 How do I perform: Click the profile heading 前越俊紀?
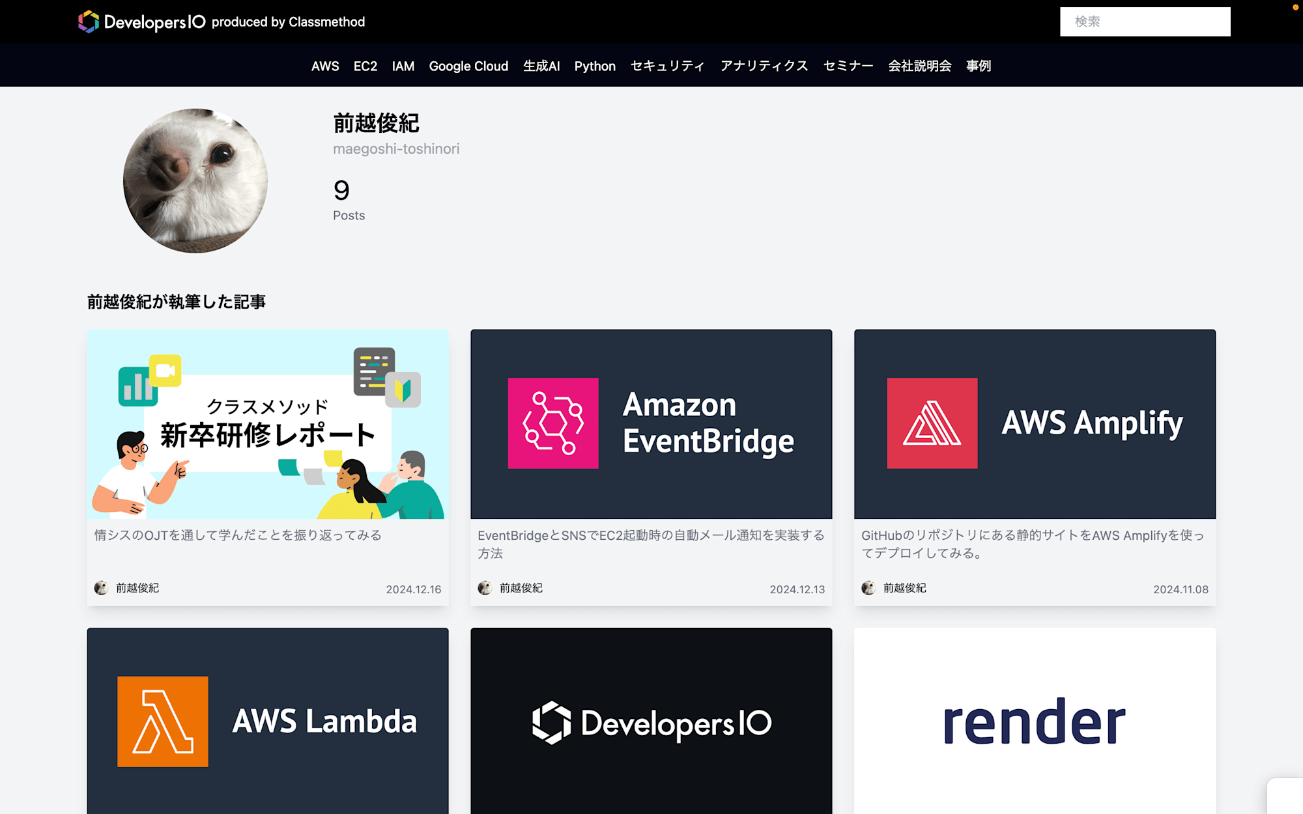(376, 122)
